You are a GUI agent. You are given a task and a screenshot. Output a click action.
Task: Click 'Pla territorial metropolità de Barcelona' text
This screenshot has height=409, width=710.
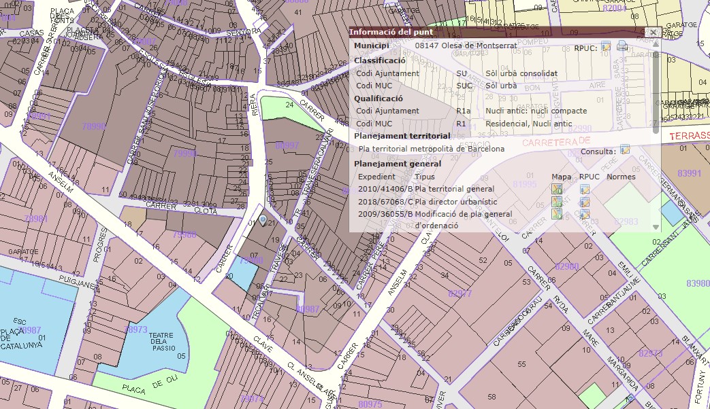tap(432, 149)
